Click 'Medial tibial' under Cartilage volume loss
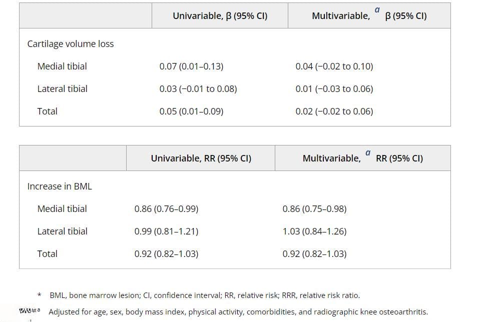The height and width of the screenshot is (322, 483). tap(62, 66)
